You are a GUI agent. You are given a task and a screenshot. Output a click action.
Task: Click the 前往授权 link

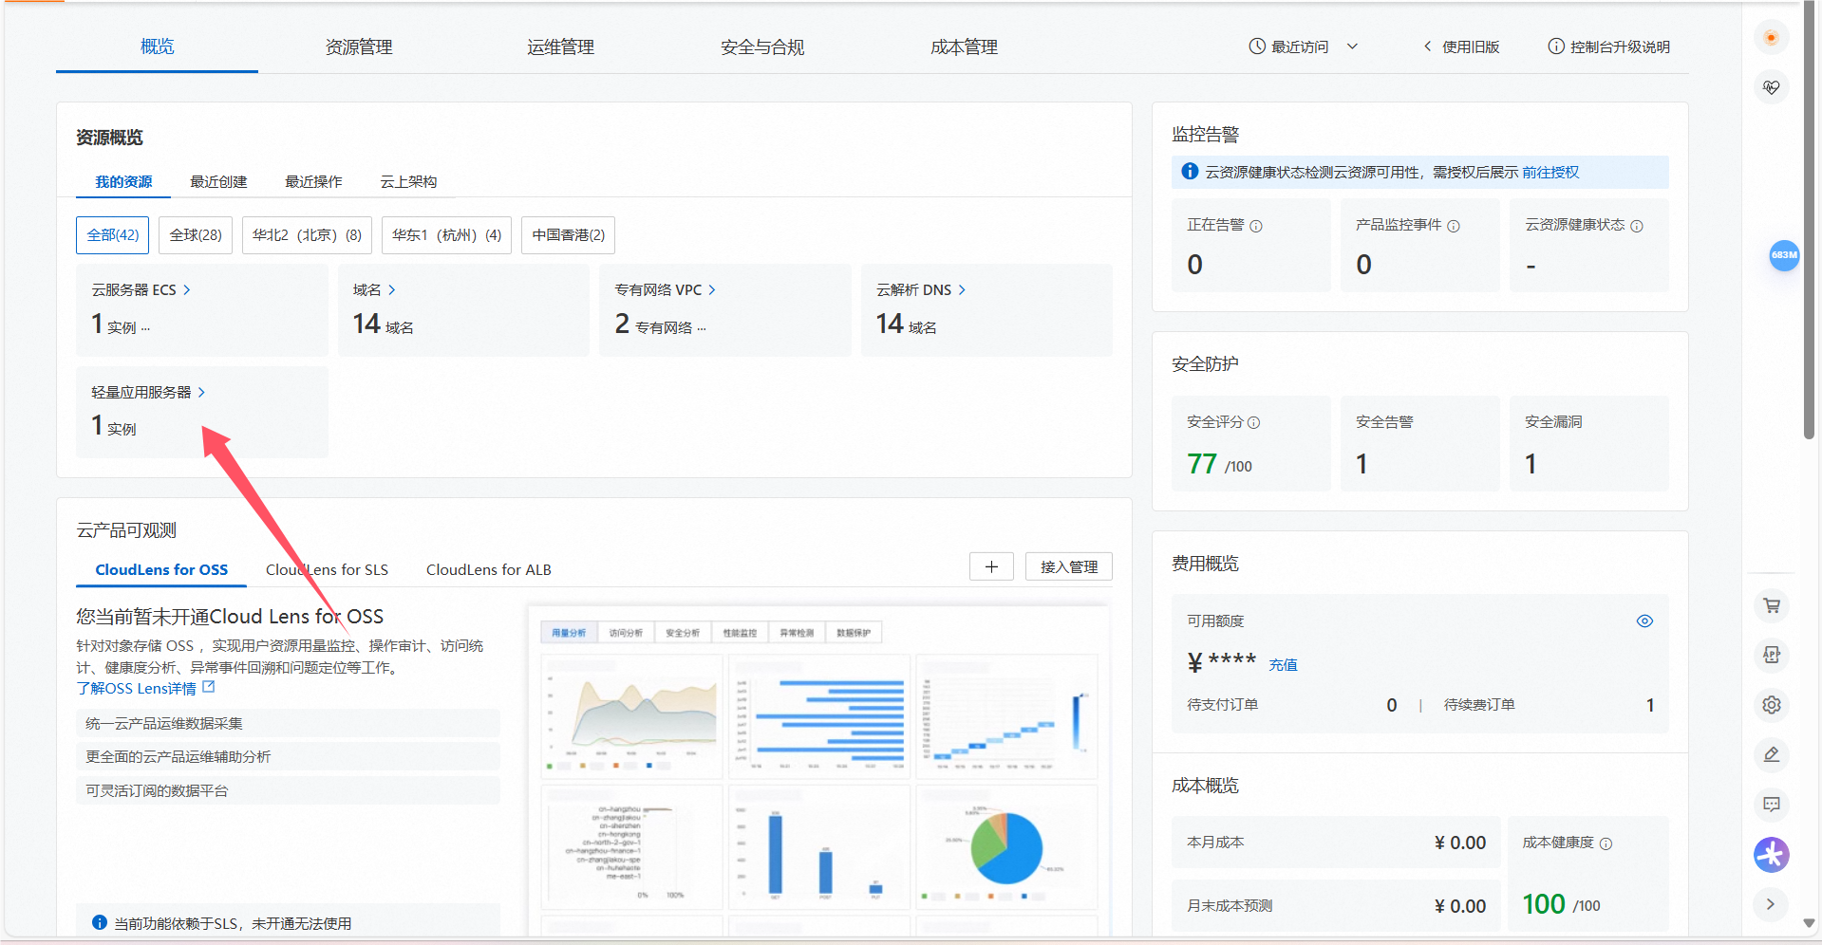[1550, 173]
